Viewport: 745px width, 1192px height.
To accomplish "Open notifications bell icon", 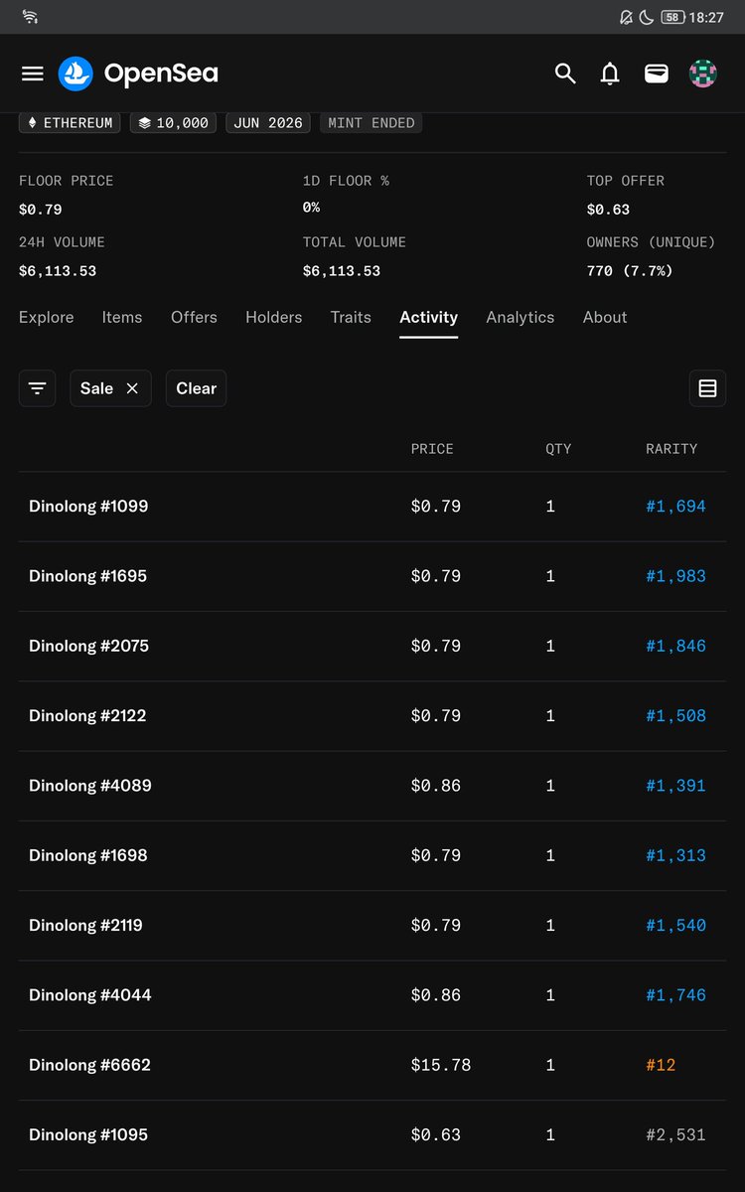I will coord(610,74).
